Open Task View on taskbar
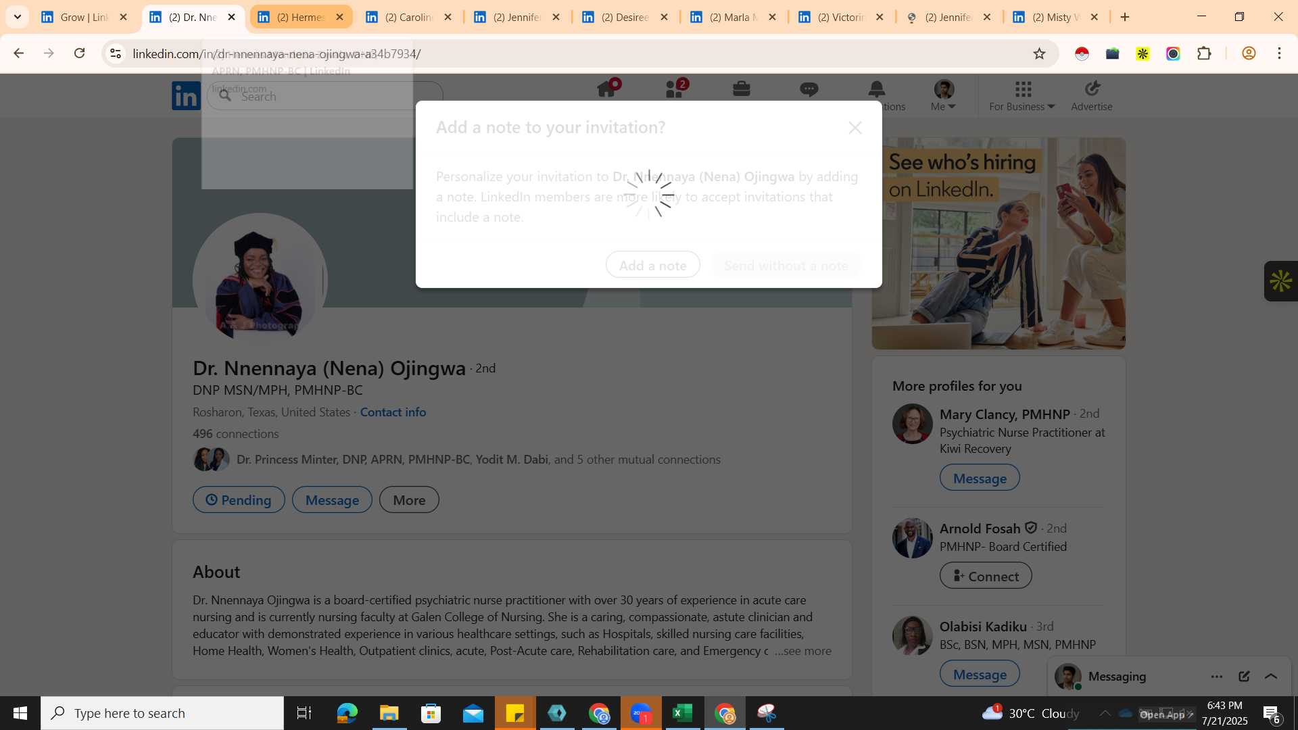The image size is (1298, 730). pyautogui.click(x=304, y=713)
